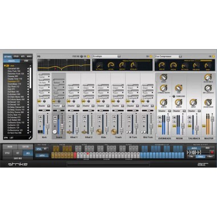Click the Mid Tom drum icon

point(143,132)
